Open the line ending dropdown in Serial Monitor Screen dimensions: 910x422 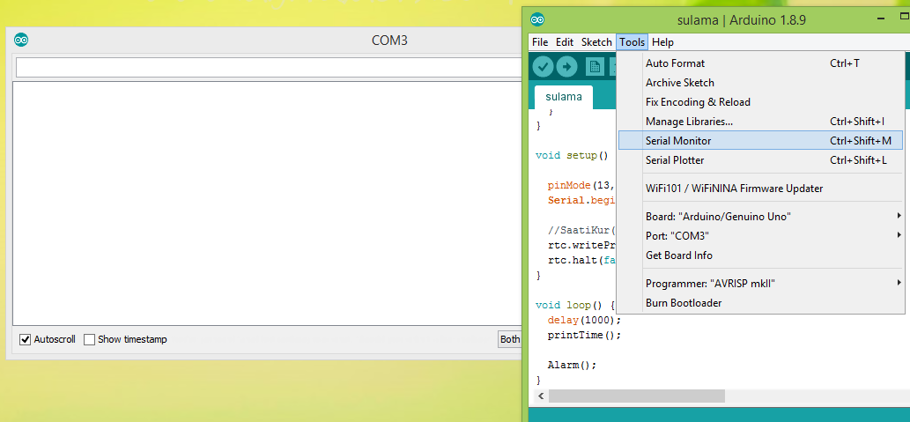509,339
